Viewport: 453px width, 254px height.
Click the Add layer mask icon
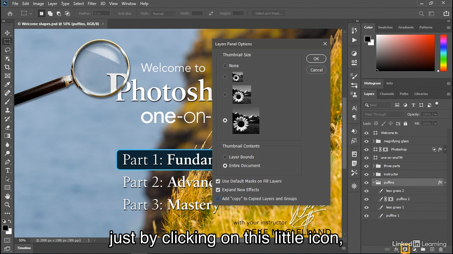coord(405,249)
